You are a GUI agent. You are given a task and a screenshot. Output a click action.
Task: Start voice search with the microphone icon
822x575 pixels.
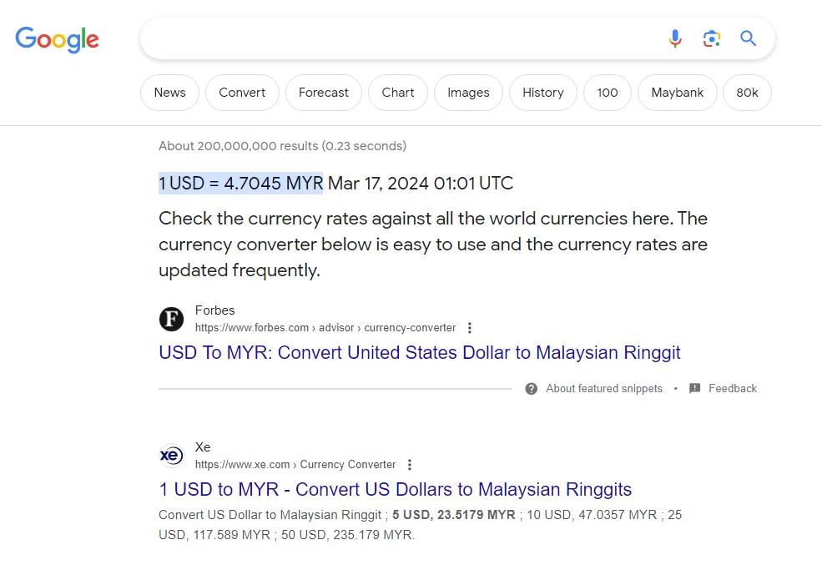(x=675, y=38)
